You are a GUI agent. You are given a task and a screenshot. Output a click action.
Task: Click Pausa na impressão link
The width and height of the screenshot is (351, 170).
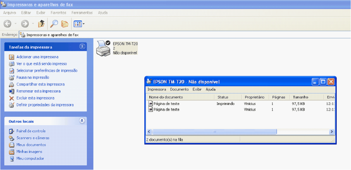[32, 78]
